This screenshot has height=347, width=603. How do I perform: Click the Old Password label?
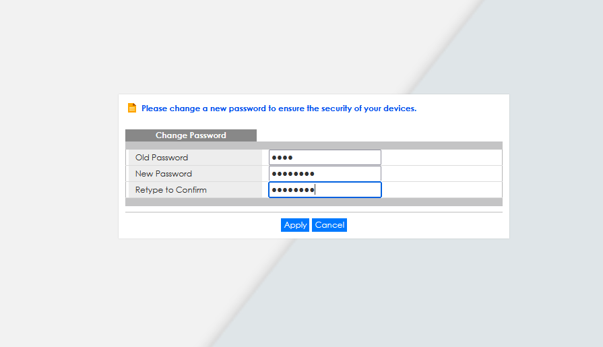162,158
